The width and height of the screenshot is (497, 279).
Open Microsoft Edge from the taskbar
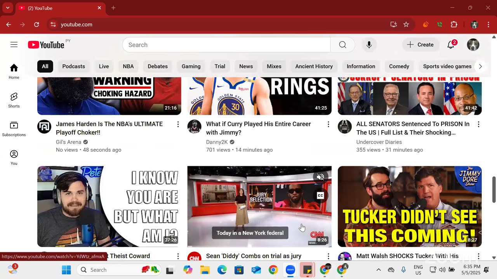click(x=222, y=270)
